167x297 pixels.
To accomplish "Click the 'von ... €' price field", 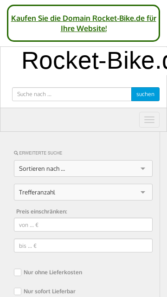I will 83,225.
